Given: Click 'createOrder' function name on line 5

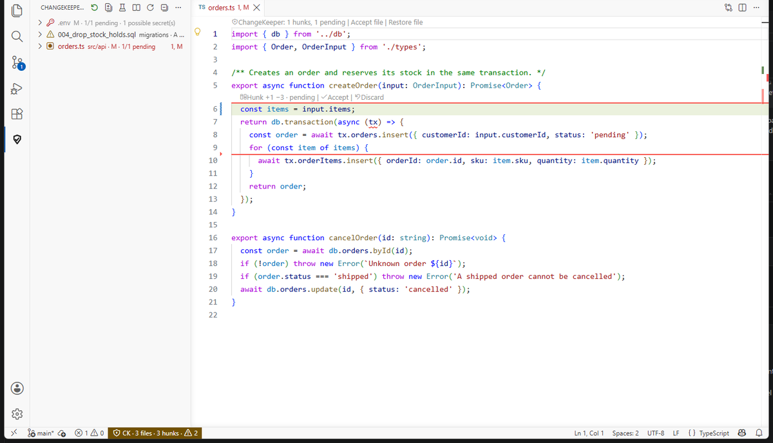Looking at the screenshot, I should pos(353,85).
